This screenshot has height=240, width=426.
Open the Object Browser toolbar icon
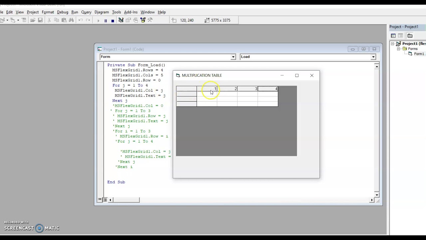[143, 20]
